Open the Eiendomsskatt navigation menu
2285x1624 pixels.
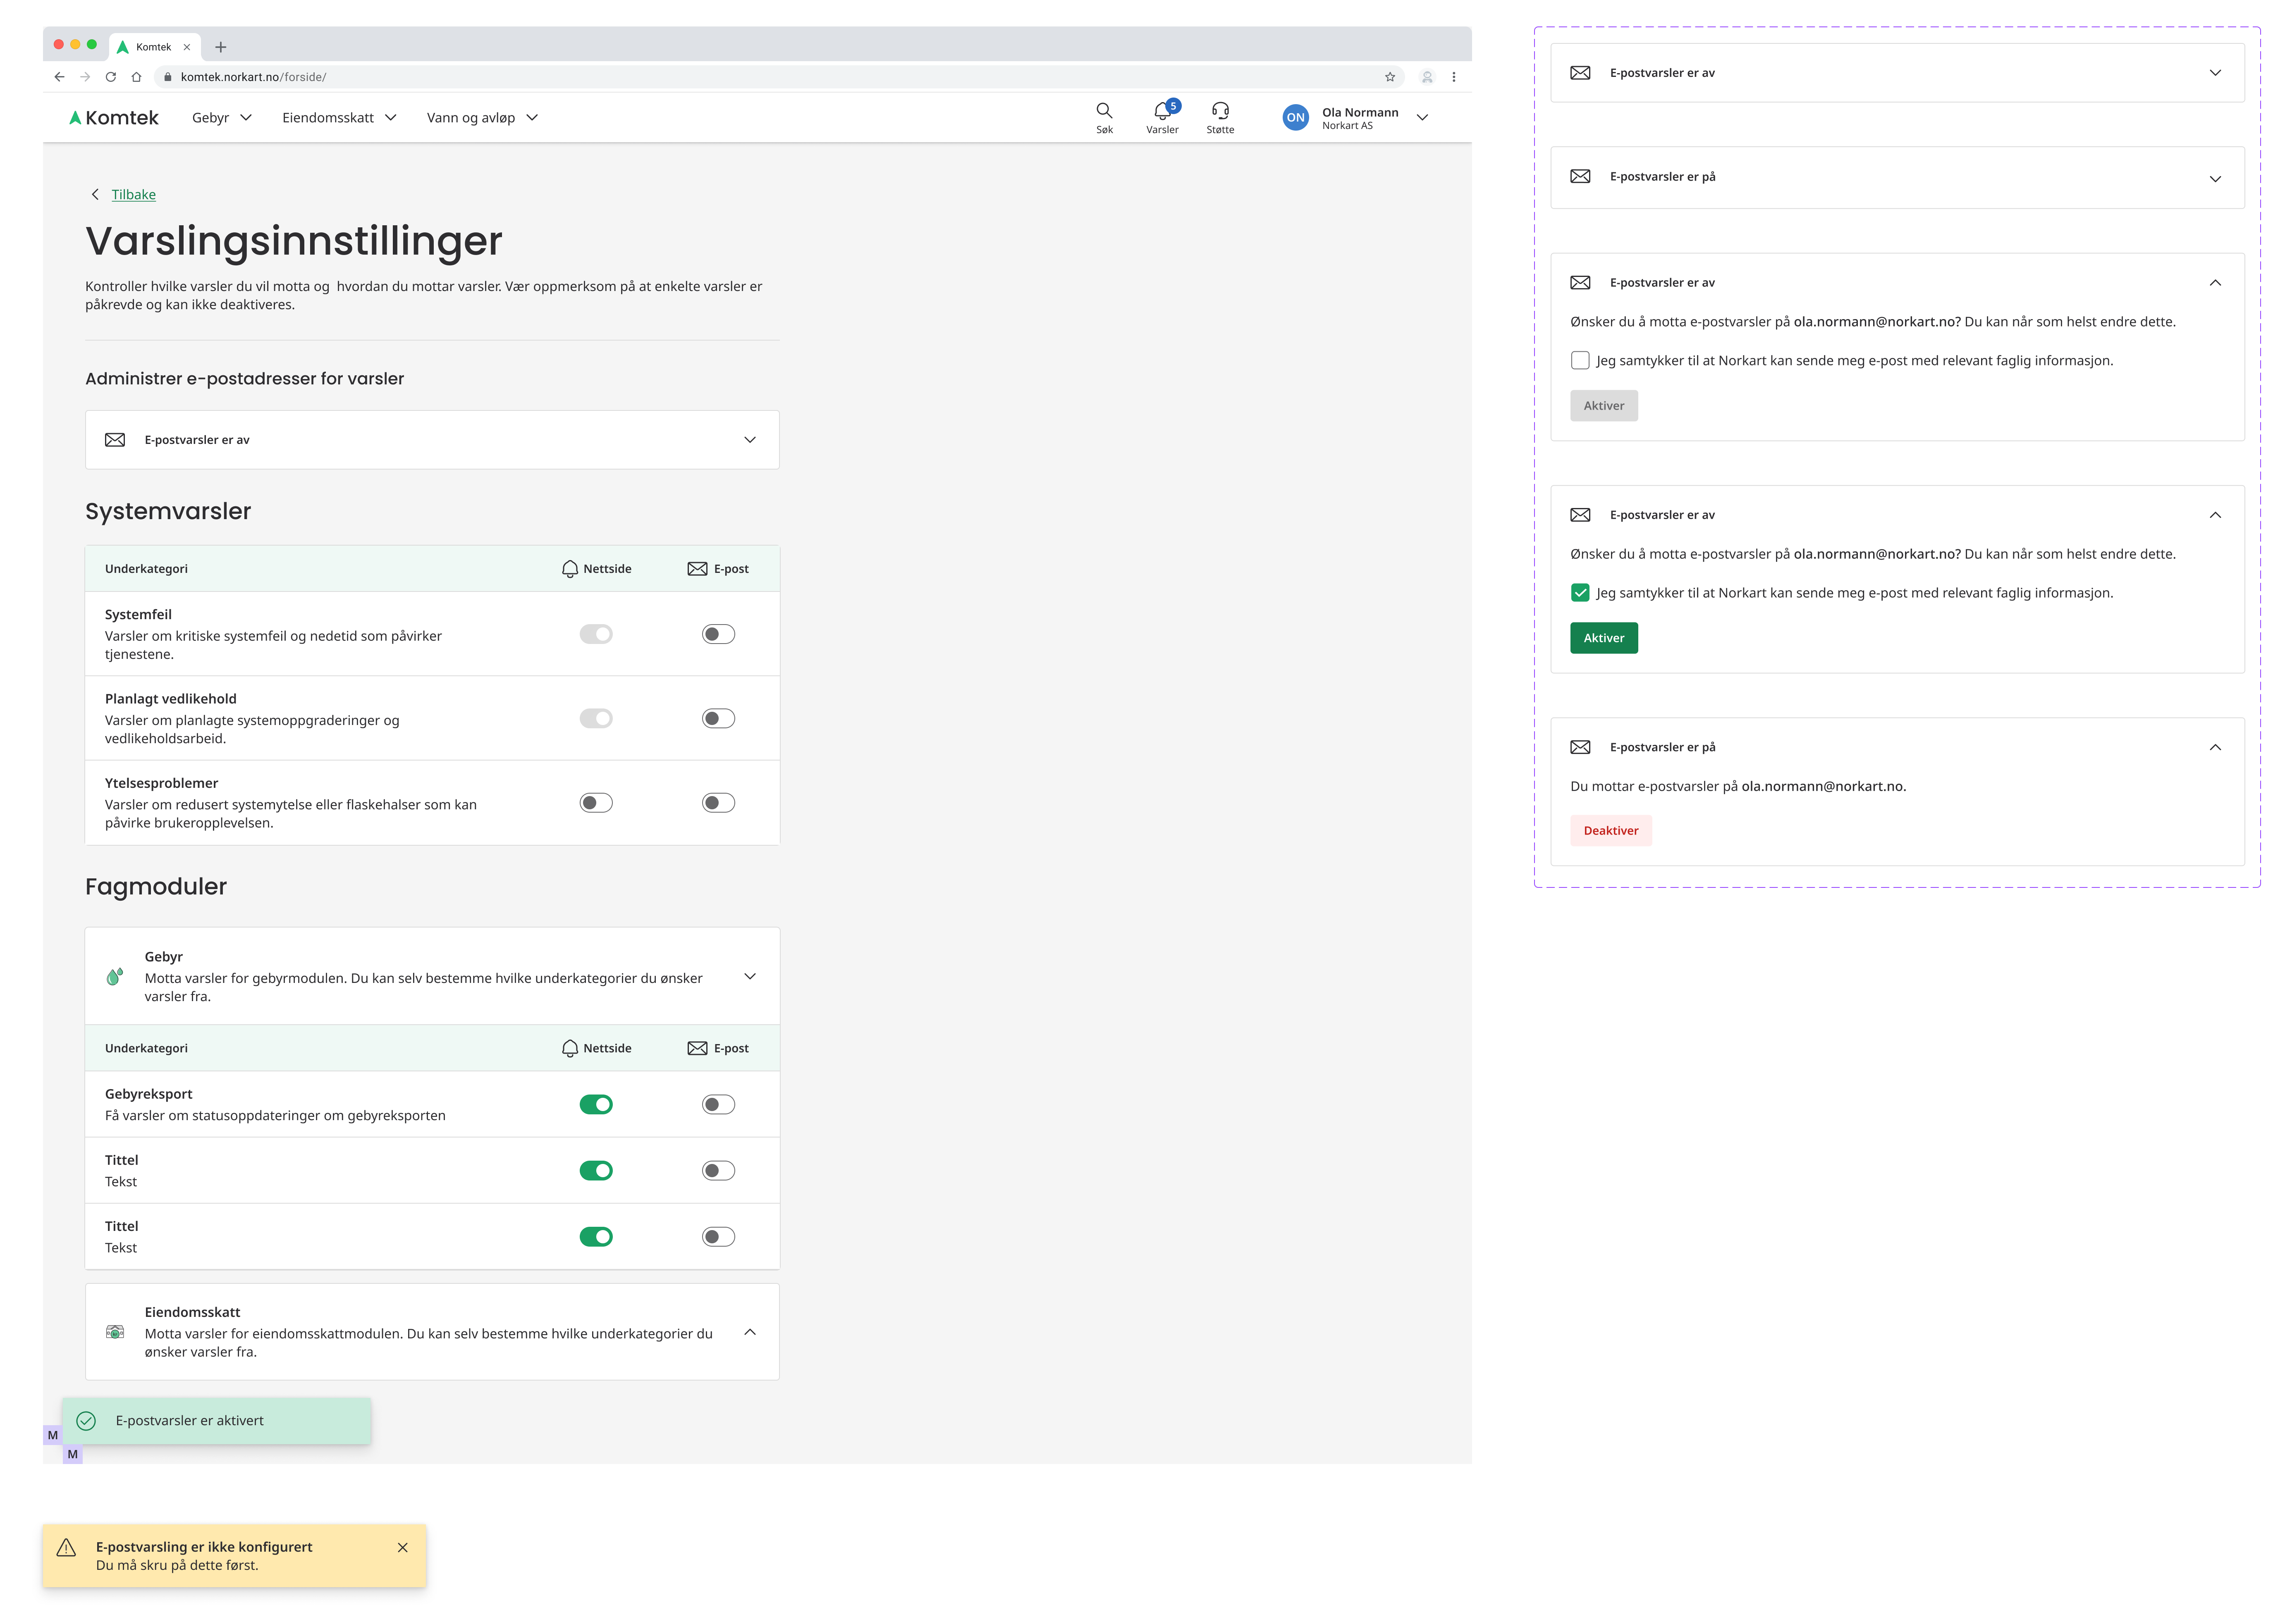pyautogui.click(x=339, y=118)
